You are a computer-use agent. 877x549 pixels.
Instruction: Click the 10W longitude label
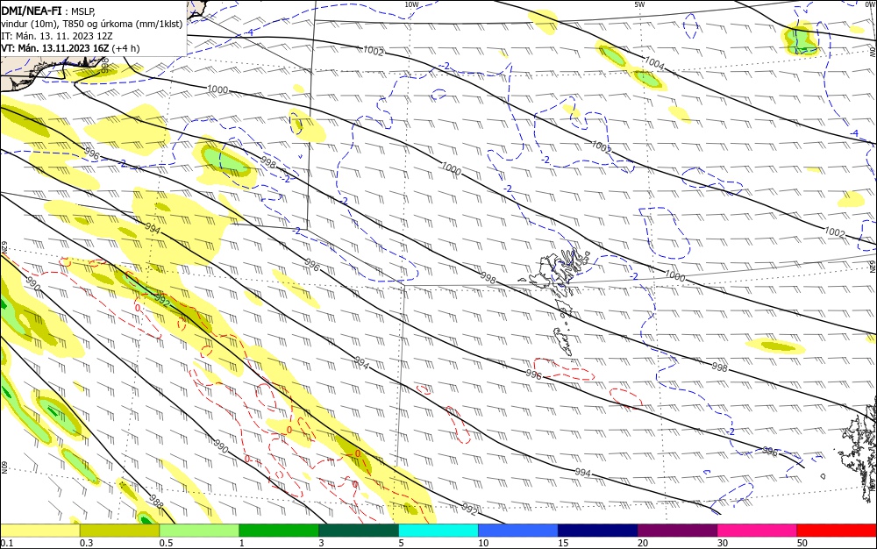click(x=411, y=4)
